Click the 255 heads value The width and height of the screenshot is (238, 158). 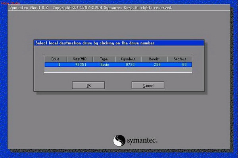pyautogui.click(x=157, y=65)
